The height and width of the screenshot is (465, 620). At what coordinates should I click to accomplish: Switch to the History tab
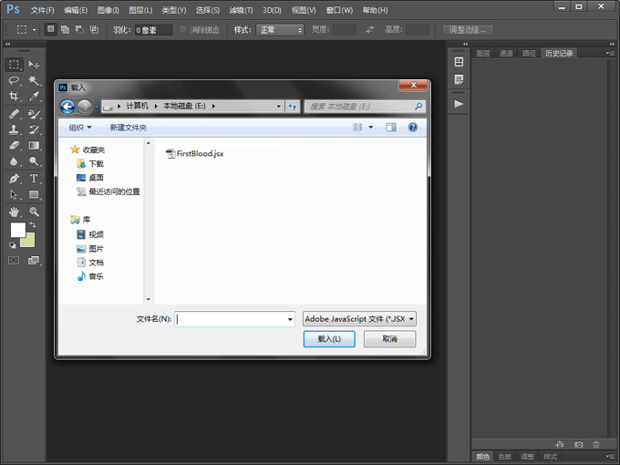pyautogui.click(x=559, y=54)
